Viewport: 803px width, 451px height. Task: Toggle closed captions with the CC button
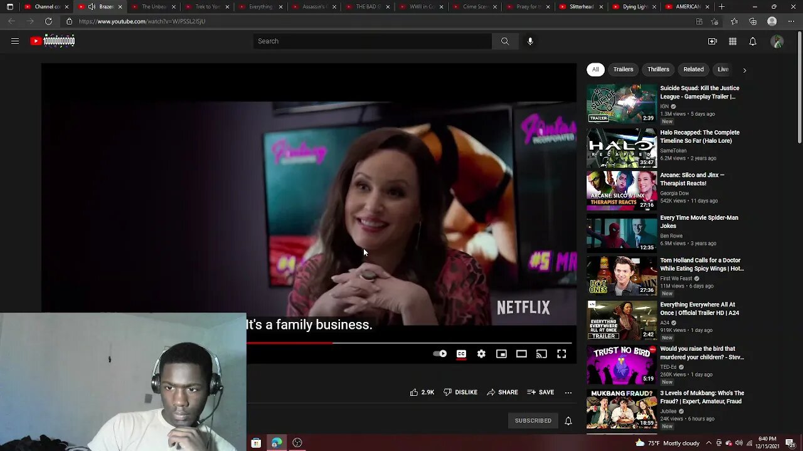tap(461, 354)
